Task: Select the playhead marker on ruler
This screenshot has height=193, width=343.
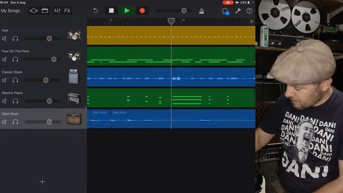Action: coord(171,21)
